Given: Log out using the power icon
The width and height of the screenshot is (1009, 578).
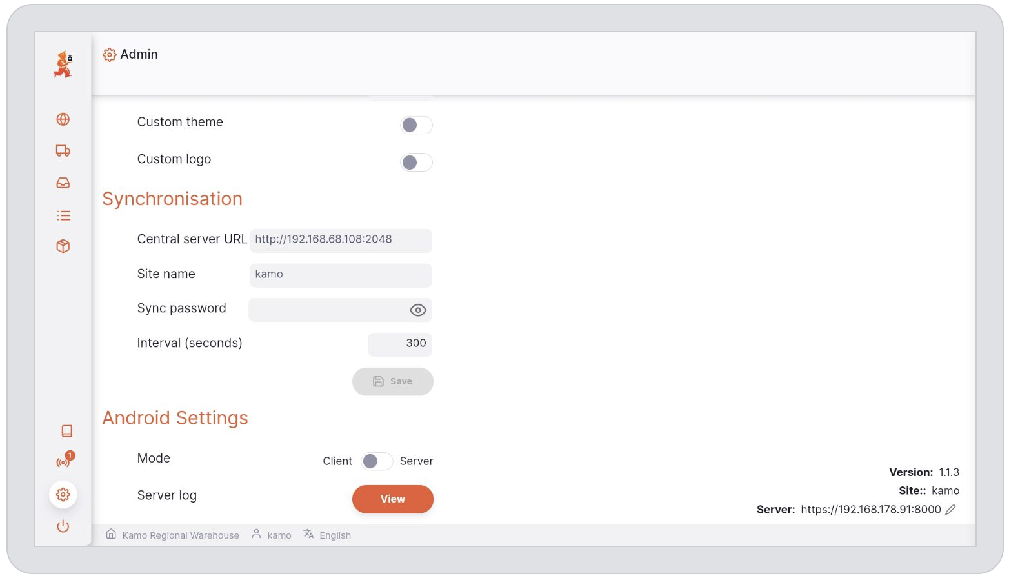Looking at the screenshot, I should (63, 526).
